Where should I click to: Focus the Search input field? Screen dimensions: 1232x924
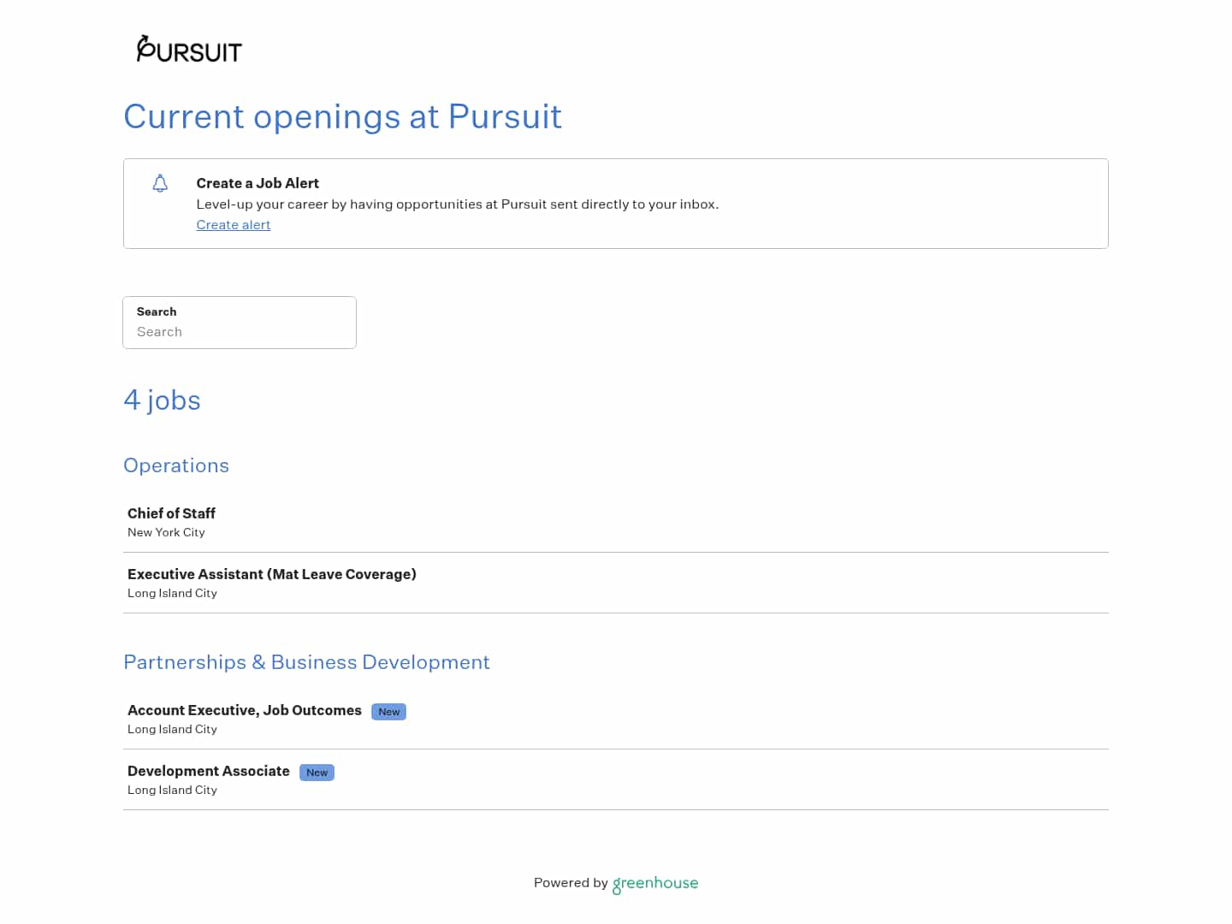click(x=240, y=323)
